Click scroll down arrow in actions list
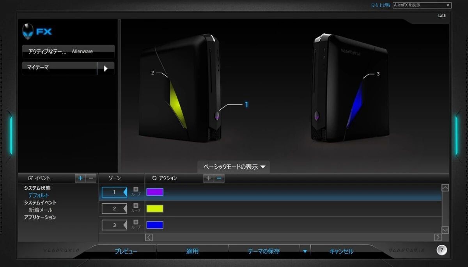Viewport: 468px width, 267px height. [445, 230]
